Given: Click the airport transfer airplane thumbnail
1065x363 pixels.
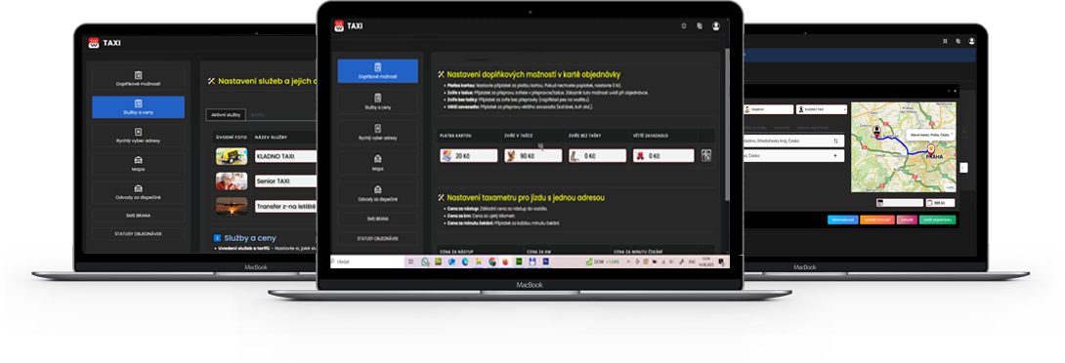Looking at the screenshot, I should pos(232,206).
